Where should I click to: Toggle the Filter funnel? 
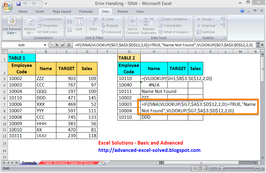(93, 24)
